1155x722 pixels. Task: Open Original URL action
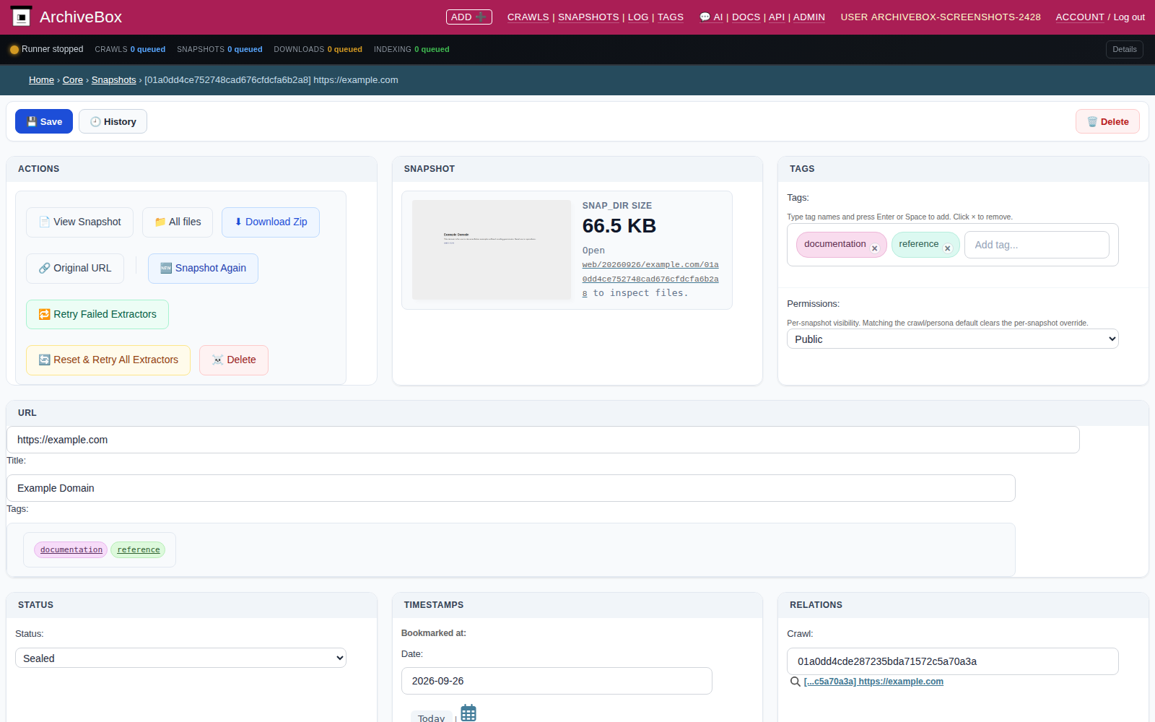click(x=75, y=269)
